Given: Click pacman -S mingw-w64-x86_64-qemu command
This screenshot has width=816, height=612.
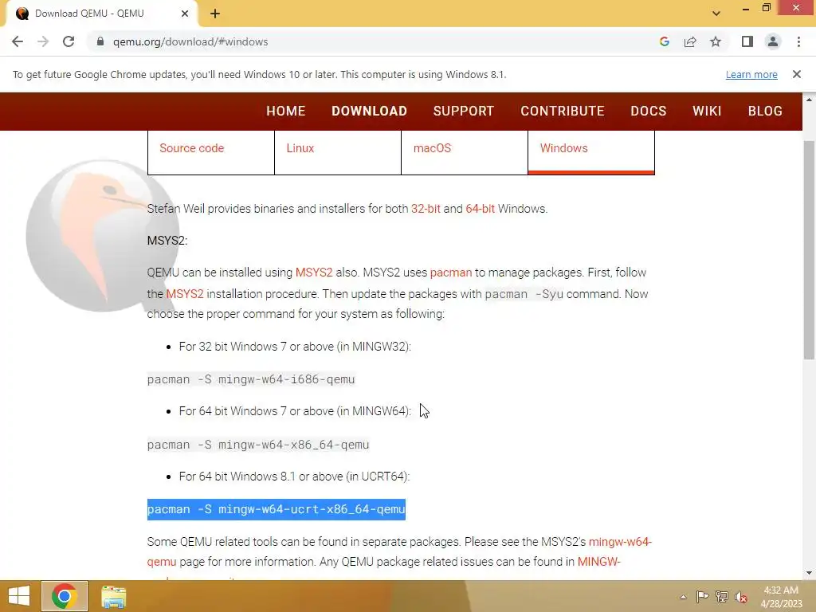Looking at the screenshot, I should point(258,445).
